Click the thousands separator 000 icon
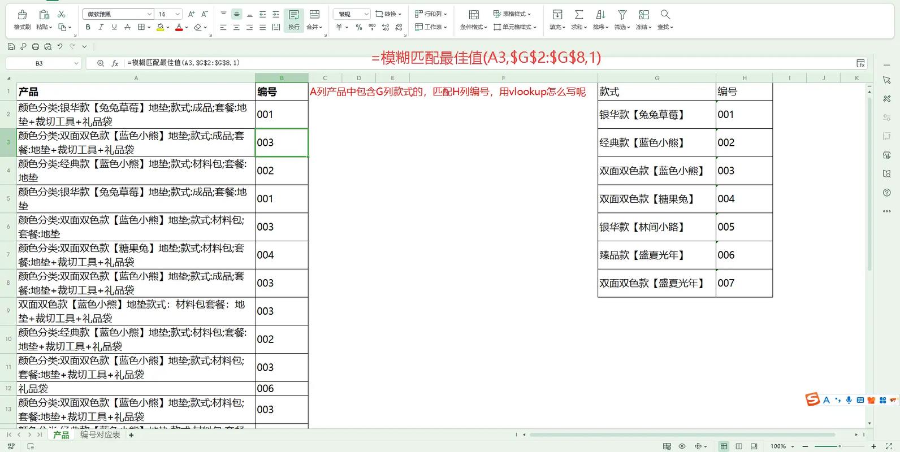The width and height of the screenshot is (900, 452). point(372,27)
